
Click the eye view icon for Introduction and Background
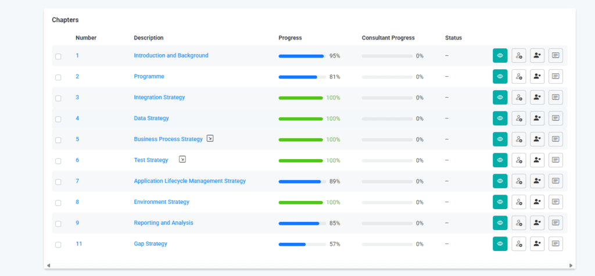pyautogui.click(x=500, y=56)
